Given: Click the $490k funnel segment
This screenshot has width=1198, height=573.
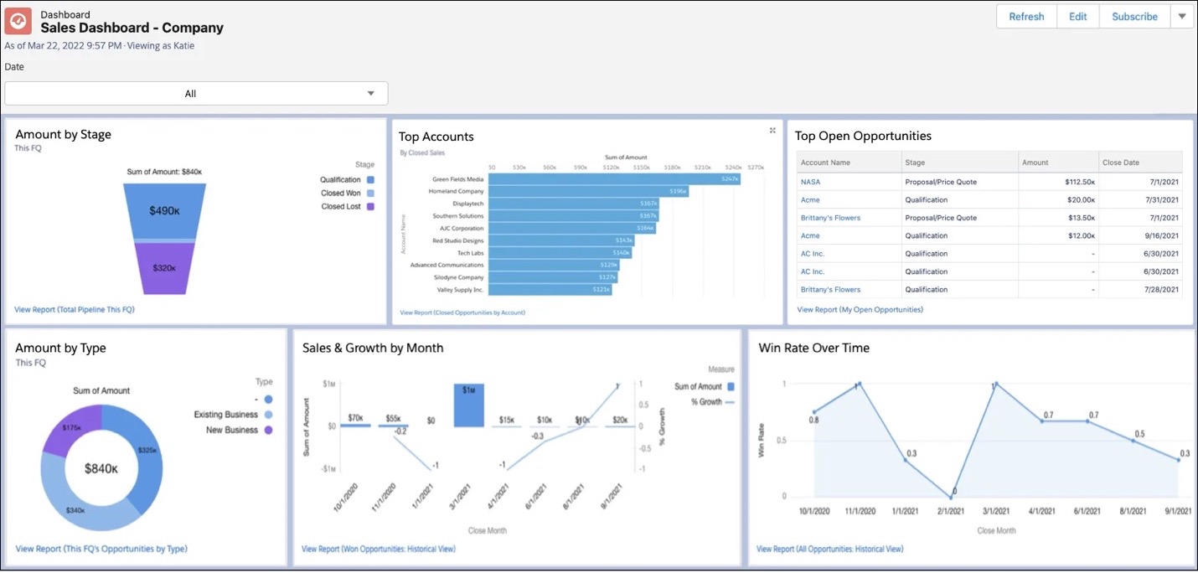Looking at the screenshot, I should click(x=164, y=211).
